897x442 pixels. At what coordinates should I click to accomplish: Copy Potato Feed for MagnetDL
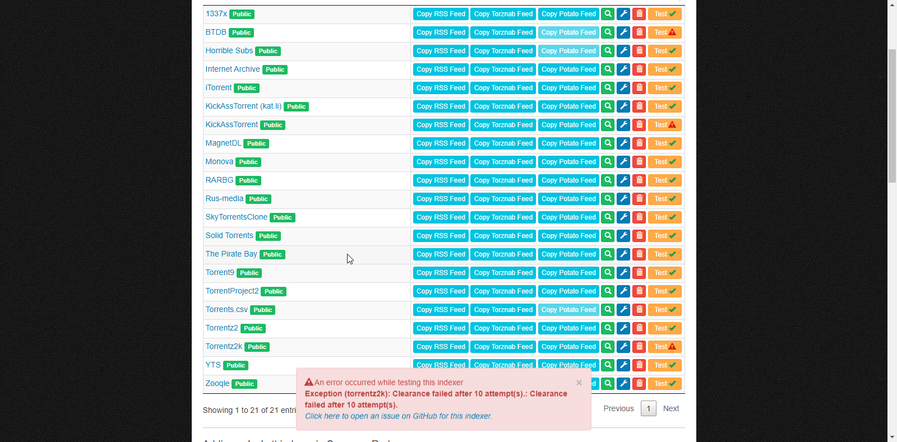[568, 143]
